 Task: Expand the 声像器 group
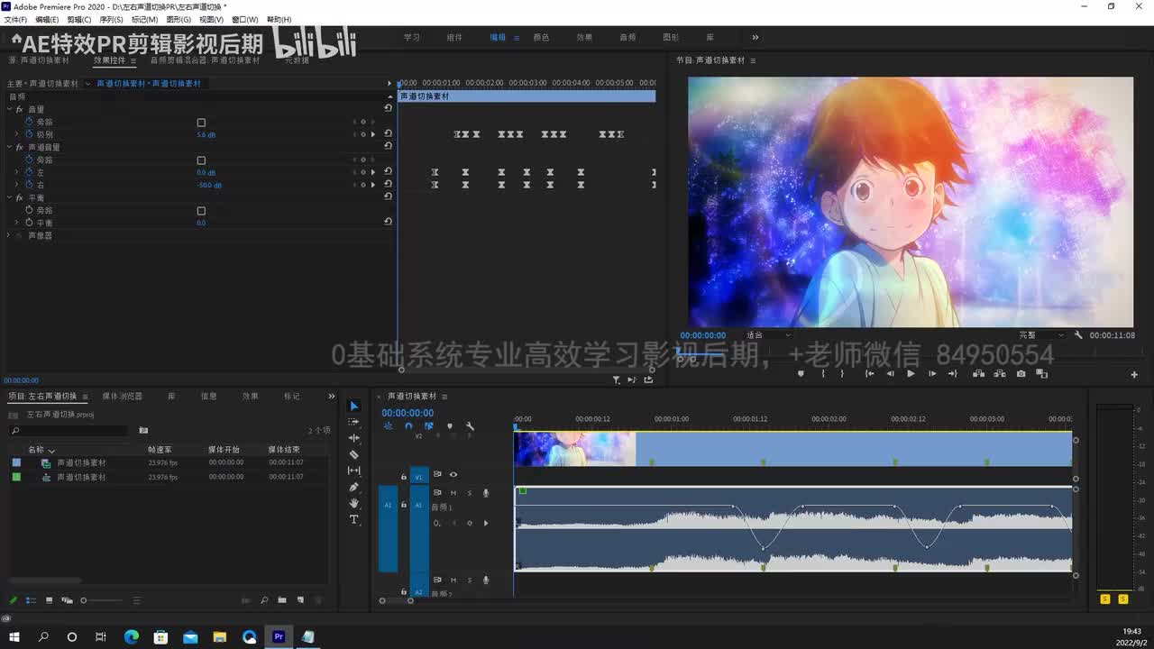(10, 235)
